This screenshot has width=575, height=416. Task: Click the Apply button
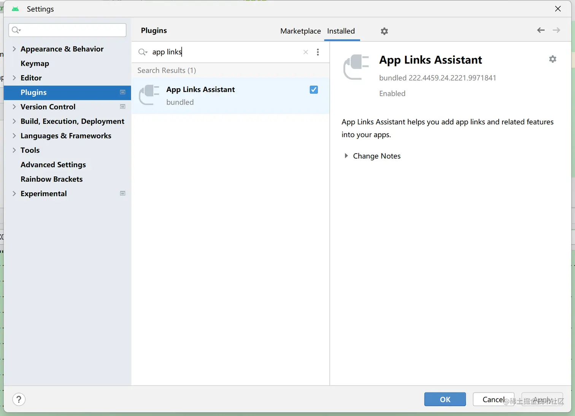pyautogui.click(x=542, y=399)
